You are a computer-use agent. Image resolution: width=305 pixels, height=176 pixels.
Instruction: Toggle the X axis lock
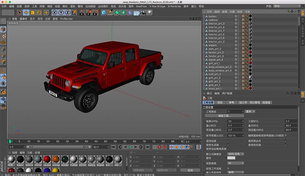(54, 13)
